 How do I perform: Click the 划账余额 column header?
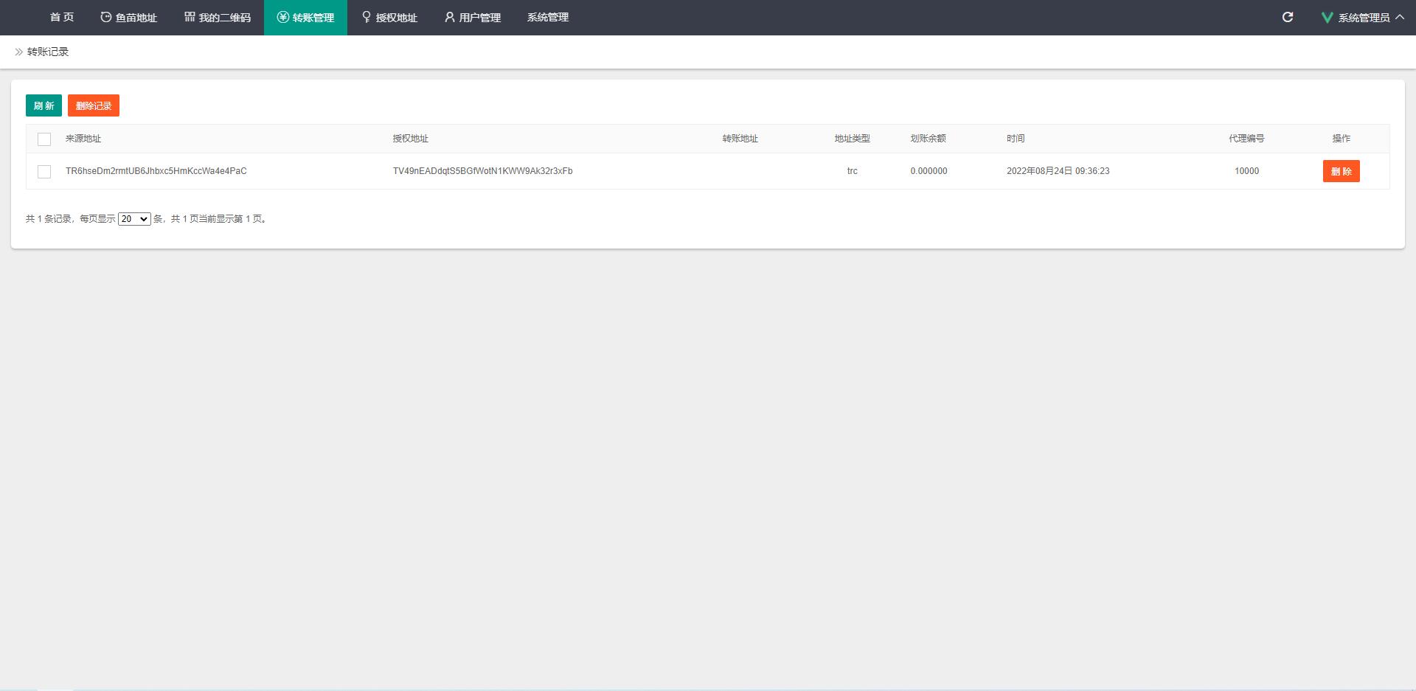click(x=928, y=139)
